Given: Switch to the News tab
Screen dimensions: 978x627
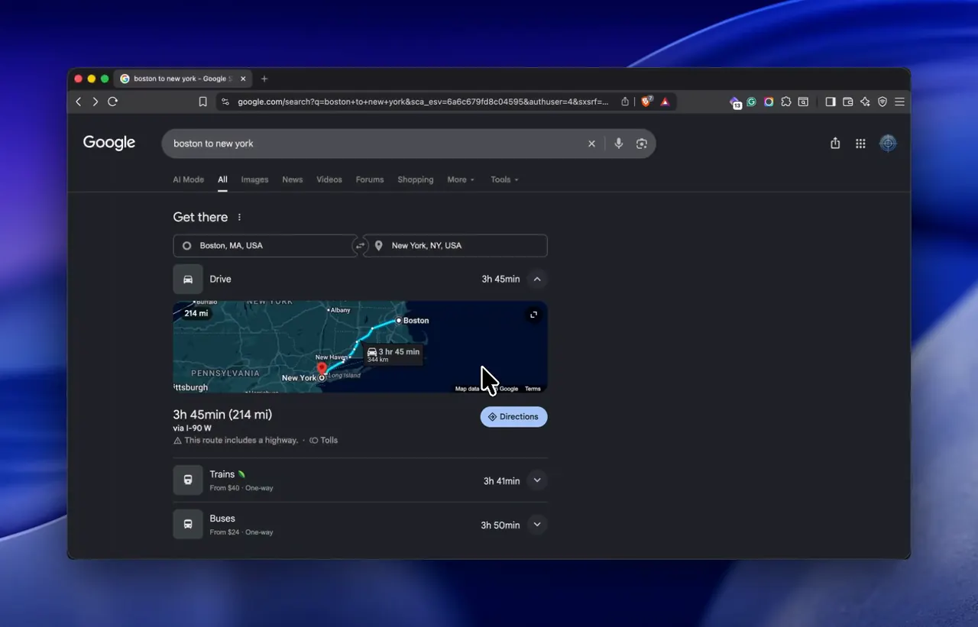Looking at the screenshot, I should point(293,179).
